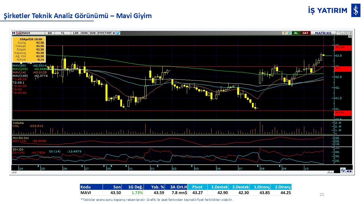Click the Twitter bird icon in toolbar
Screen dimensions: 364x204
[x=118, y=33]
